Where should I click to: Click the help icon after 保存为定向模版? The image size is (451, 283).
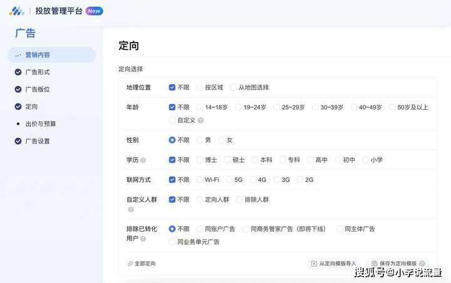pyautogui.click(x=422, y=264)
